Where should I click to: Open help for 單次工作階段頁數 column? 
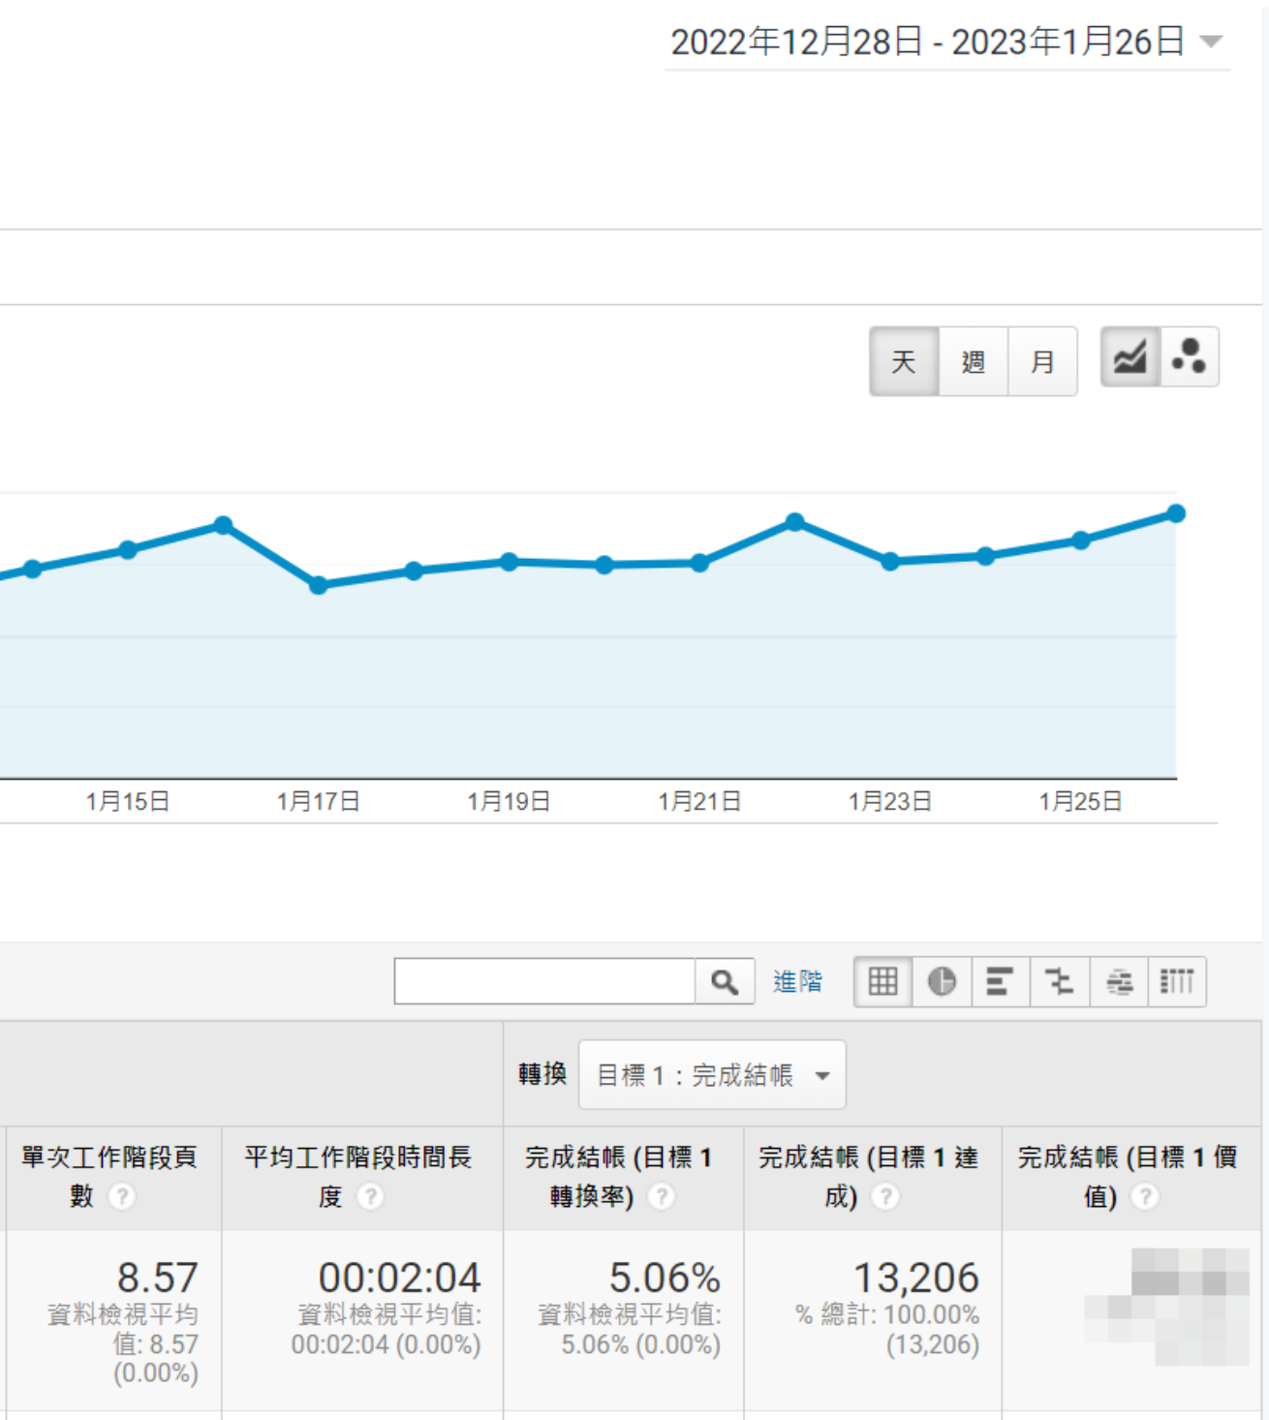point(122,1197)
